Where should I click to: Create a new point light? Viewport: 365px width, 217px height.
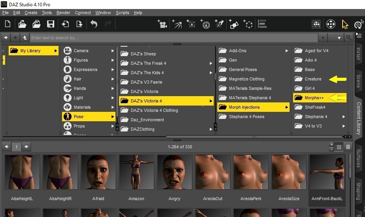tap(191, 24)
